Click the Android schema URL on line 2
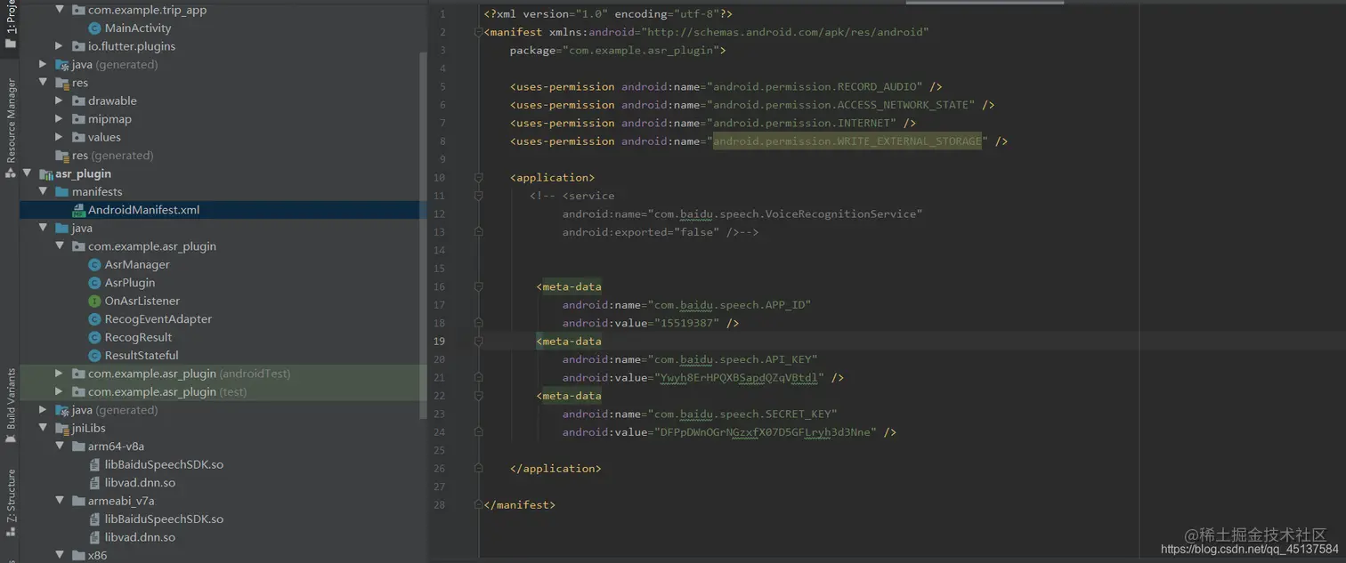The width and height of the screenshot is (1346, 563). [x=786, y=32]
